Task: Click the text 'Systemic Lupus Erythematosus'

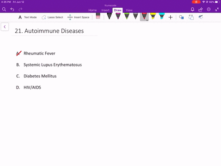Action: click(52, 65)
